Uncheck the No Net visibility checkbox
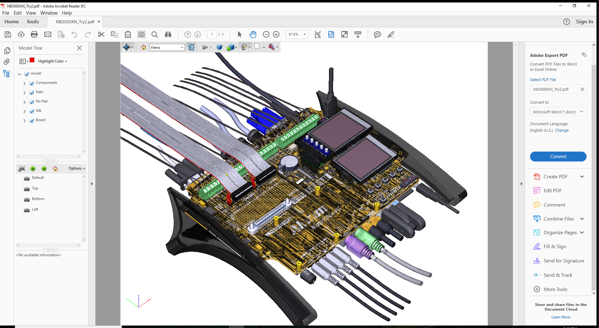Viewport: 599px width, 328px height. tap(32, 102)
